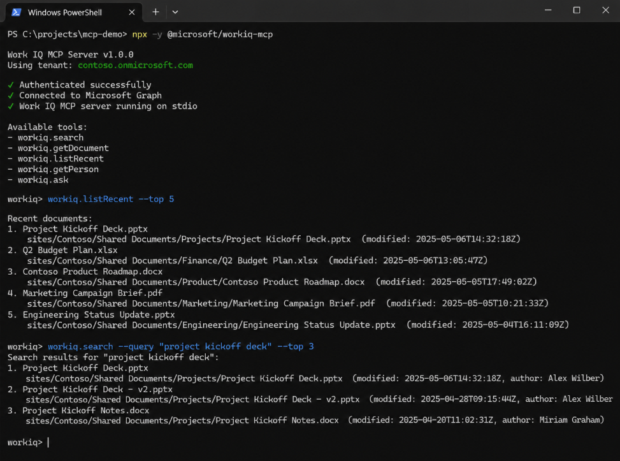Click the workiq.search --query command text
This screenshot has width=620, height=461.
click(181, 346)
